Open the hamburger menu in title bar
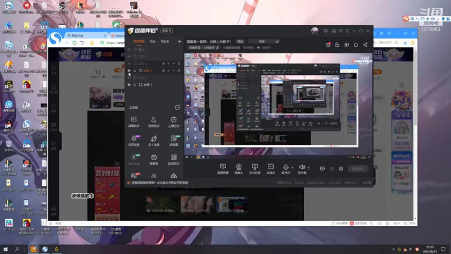The width and height of the screenshot is (451, 254). tap(347, 31)
